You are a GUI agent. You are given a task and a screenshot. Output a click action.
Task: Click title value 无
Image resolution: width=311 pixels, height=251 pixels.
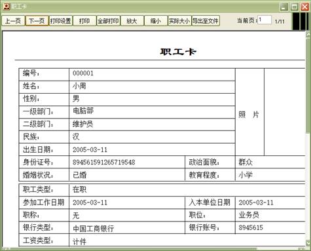point(76,216)
